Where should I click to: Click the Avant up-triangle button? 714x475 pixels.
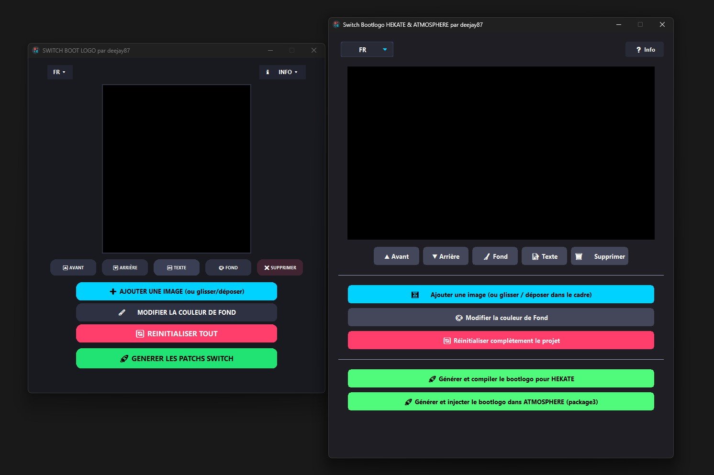click(396, 256)
